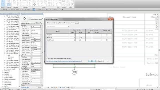Select Duct Systems in Project Browser

point(8,84)
